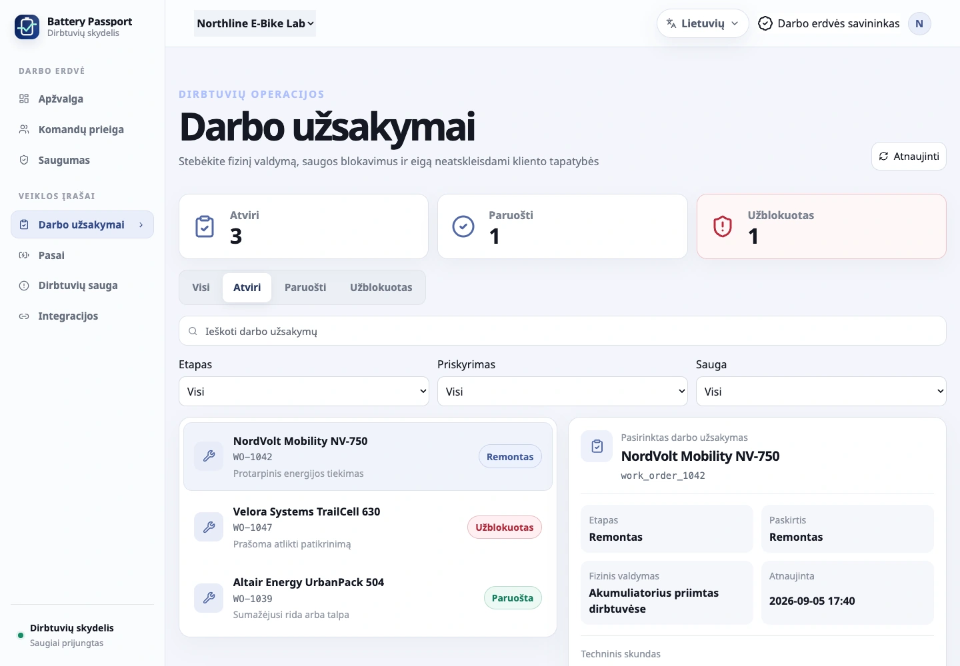Click the Užblokuotas badge on WO-1047

(x=505, y=527)
